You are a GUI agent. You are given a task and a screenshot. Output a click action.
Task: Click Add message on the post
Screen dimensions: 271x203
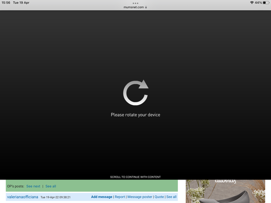point(101,197)
